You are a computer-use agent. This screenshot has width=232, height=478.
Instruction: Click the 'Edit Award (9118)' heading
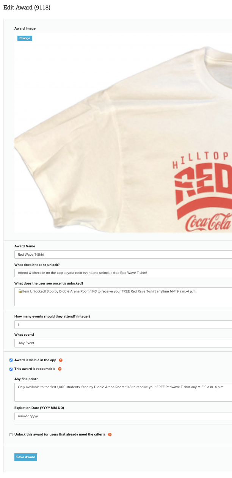[27, 8]
